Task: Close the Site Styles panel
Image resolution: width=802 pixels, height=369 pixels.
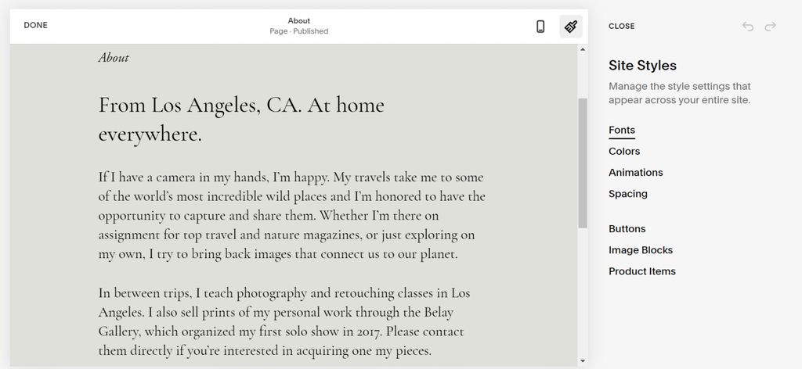Action: (621, 26)
